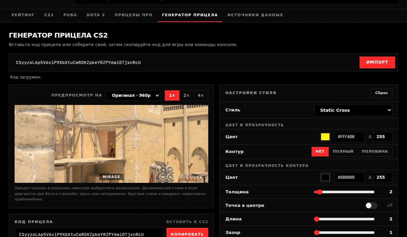Viewport: 407px width, 237px height.
Task: Adjust the Зазор slider
Action: pyautogui.click(x=345, y=233)
